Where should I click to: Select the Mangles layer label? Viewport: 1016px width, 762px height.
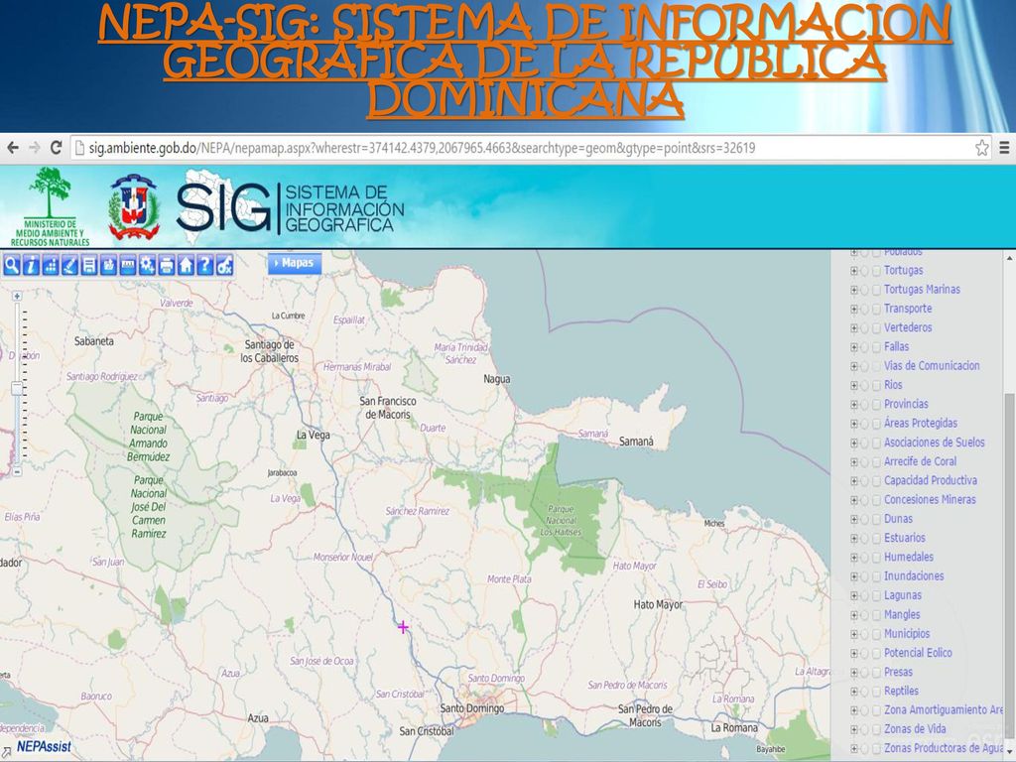[x=902, y=614]
